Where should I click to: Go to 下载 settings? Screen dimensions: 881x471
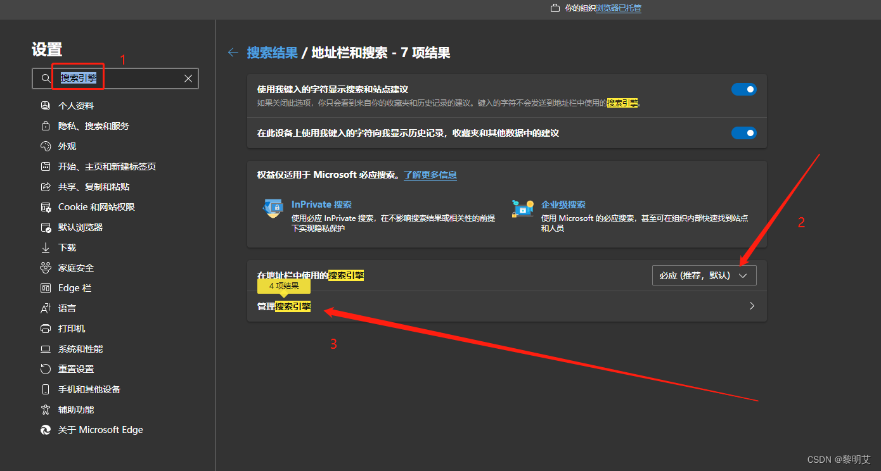click(x=67, y=248)
